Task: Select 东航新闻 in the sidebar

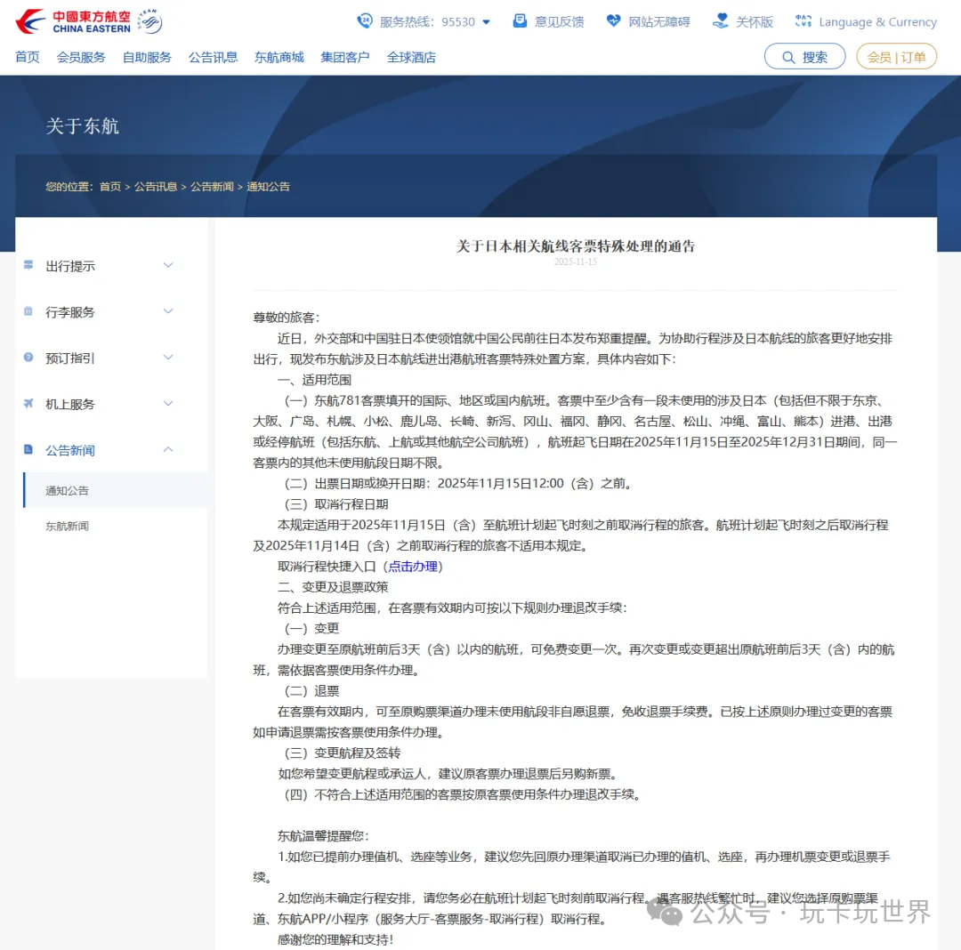Action: point(66,526)
